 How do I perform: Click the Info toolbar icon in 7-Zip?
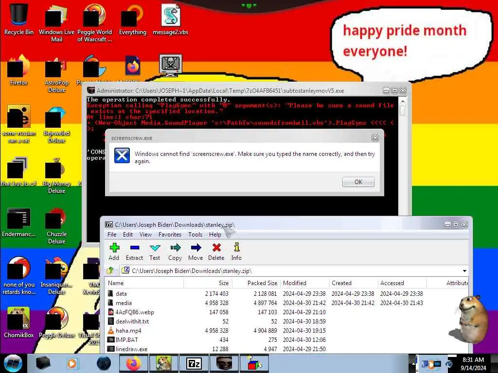point(236,252)
